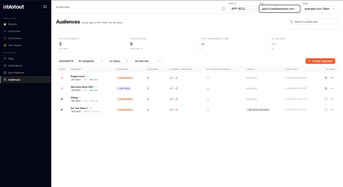Add activated channel for Welcome Back 90d
Viewport: 343px width, 187px height.
tap(208, 88)
